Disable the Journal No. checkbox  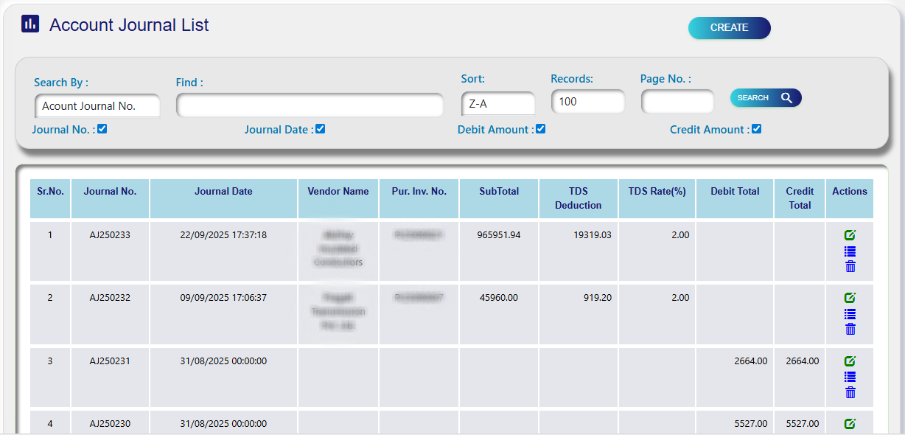point(101,128)
